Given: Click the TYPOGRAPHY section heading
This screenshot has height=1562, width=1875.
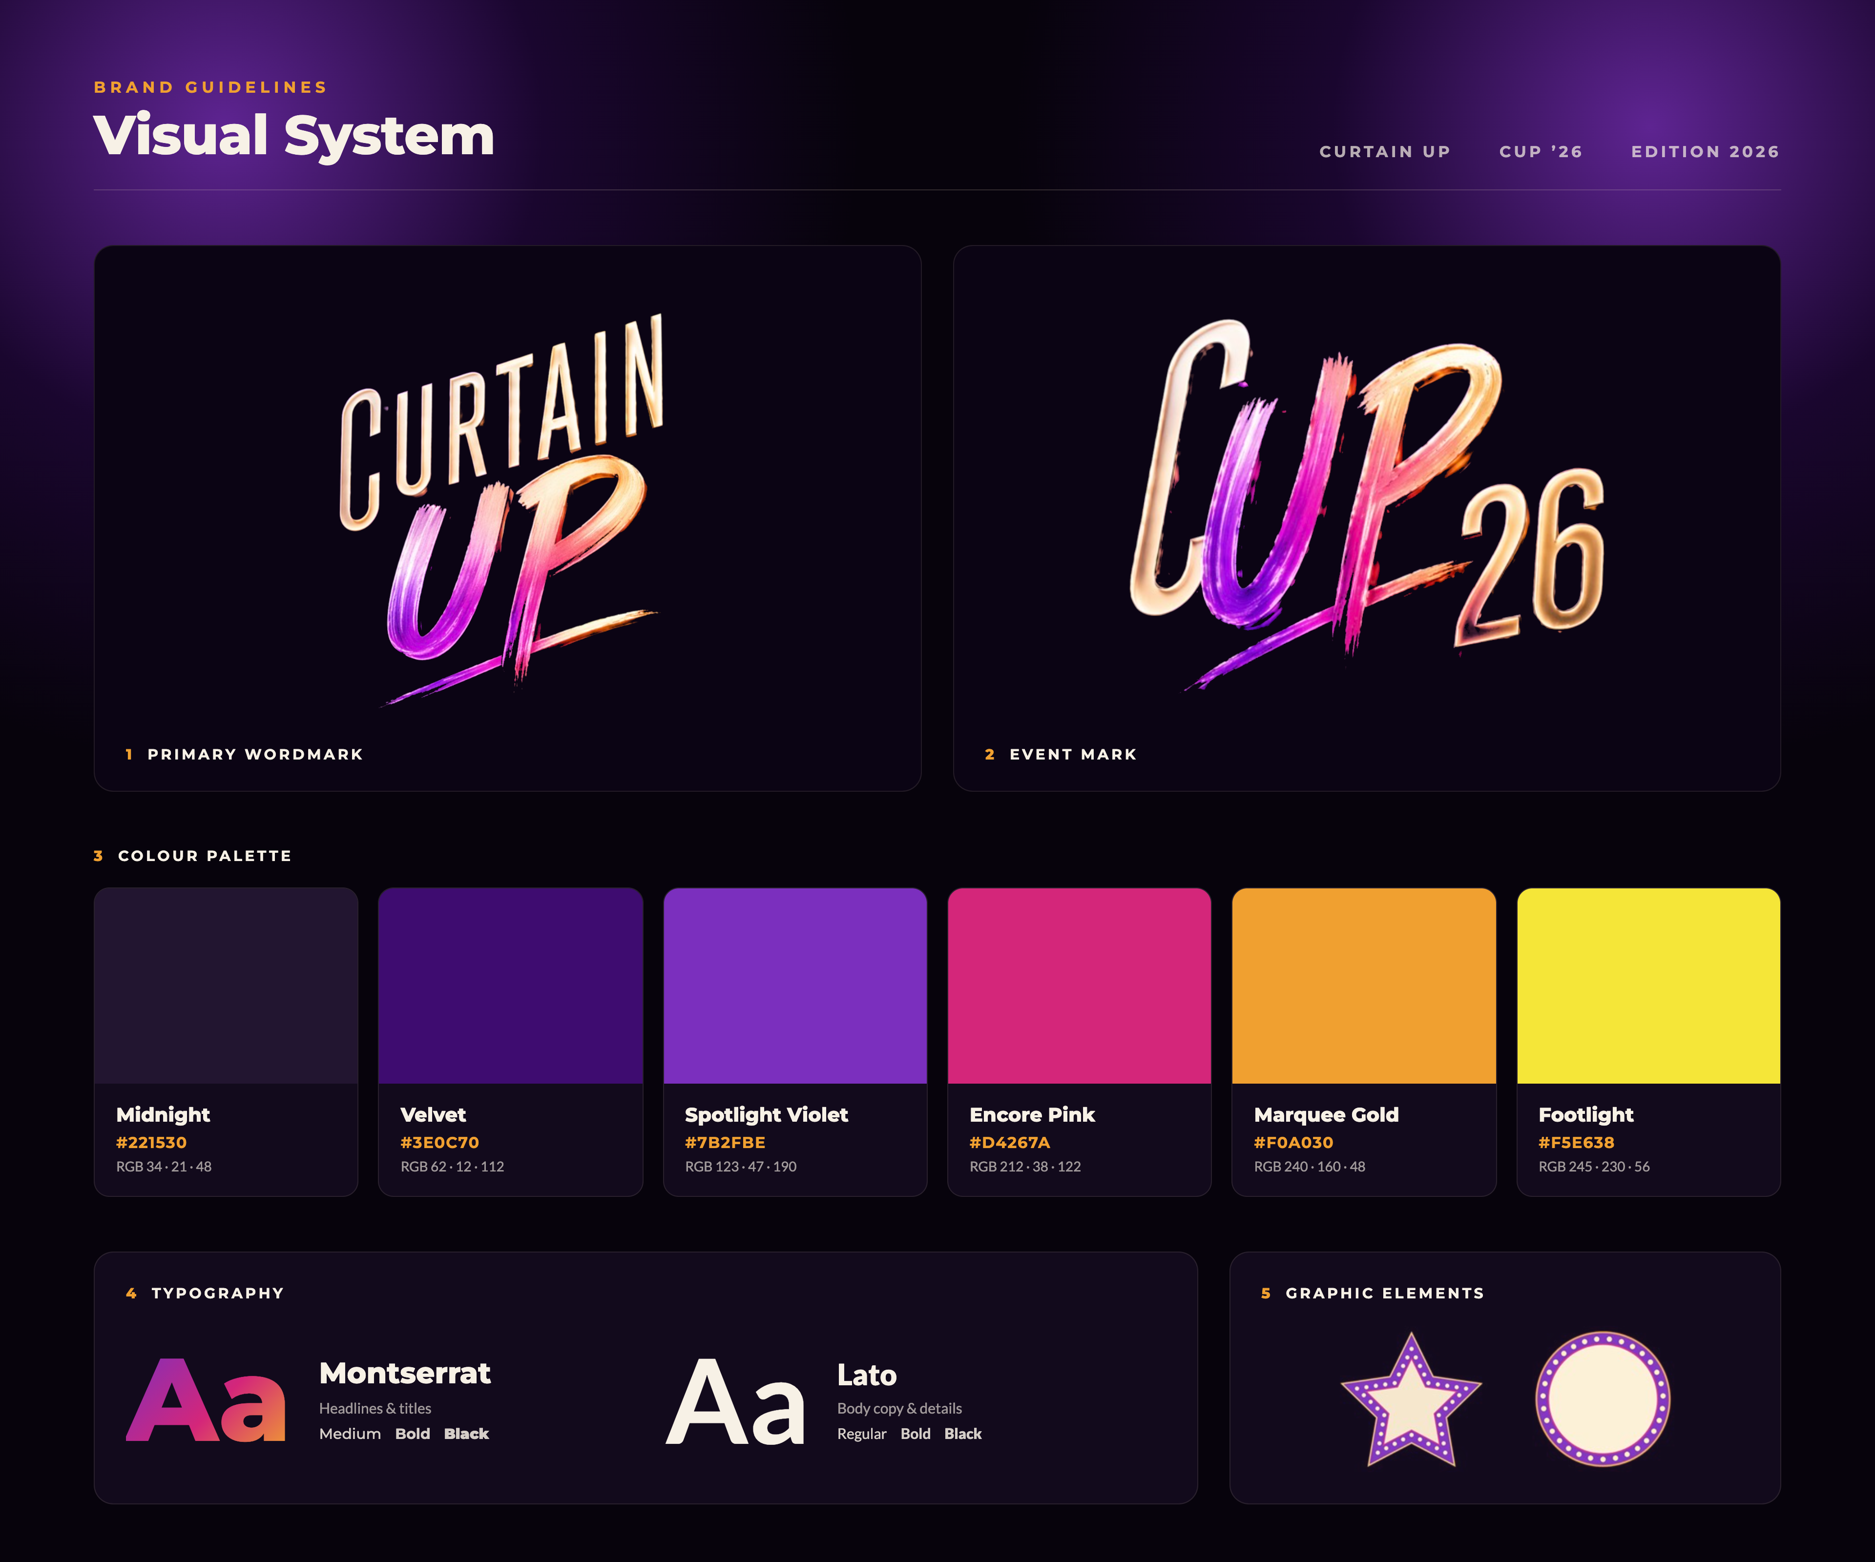Looking at the screenshot, I should coord(218,1293).
